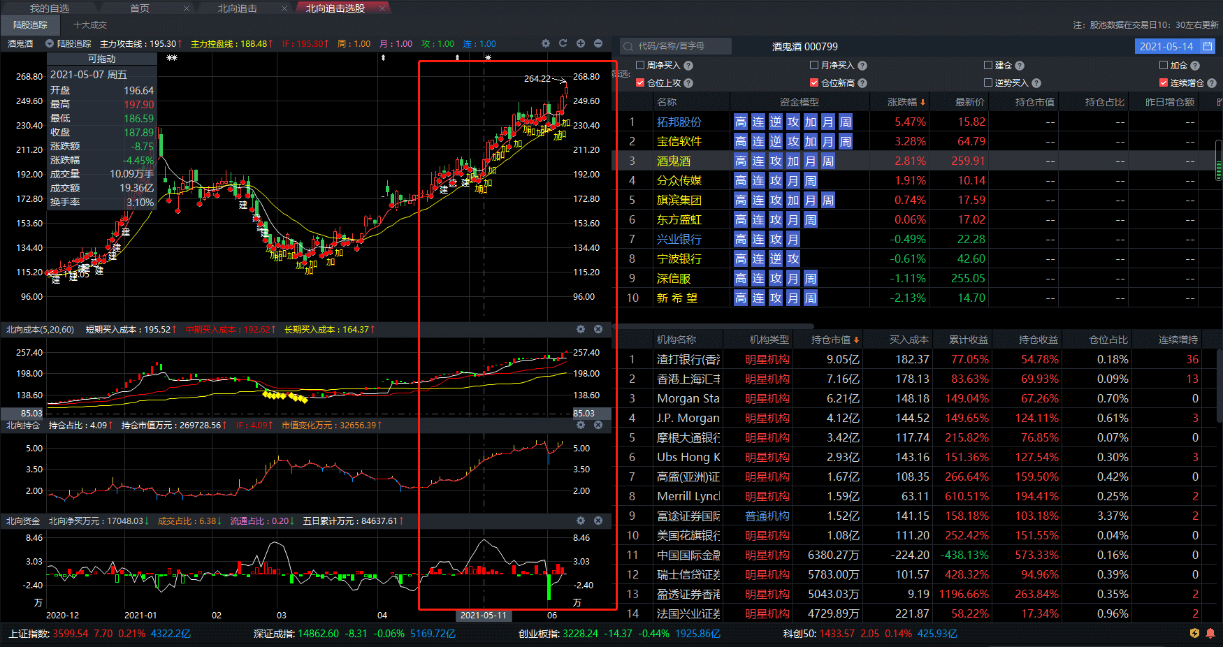Enable 周净买入 filter checkbox
Viewport: 1223px width, 647px height.
click(x=640, y=65)
